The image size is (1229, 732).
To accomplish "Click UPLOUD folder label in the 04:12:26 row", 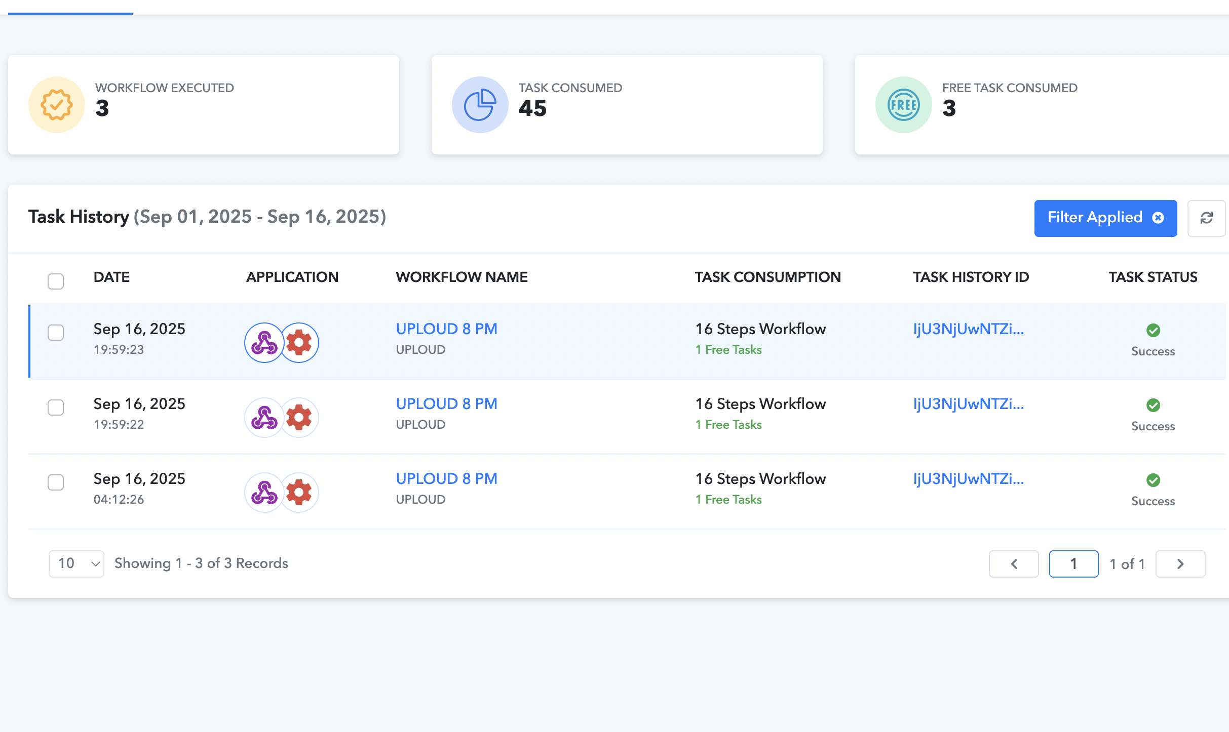I will (421, 500).
